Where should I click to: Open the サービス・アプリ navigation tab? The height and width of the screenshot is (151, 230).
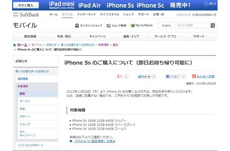click(165, 36)
